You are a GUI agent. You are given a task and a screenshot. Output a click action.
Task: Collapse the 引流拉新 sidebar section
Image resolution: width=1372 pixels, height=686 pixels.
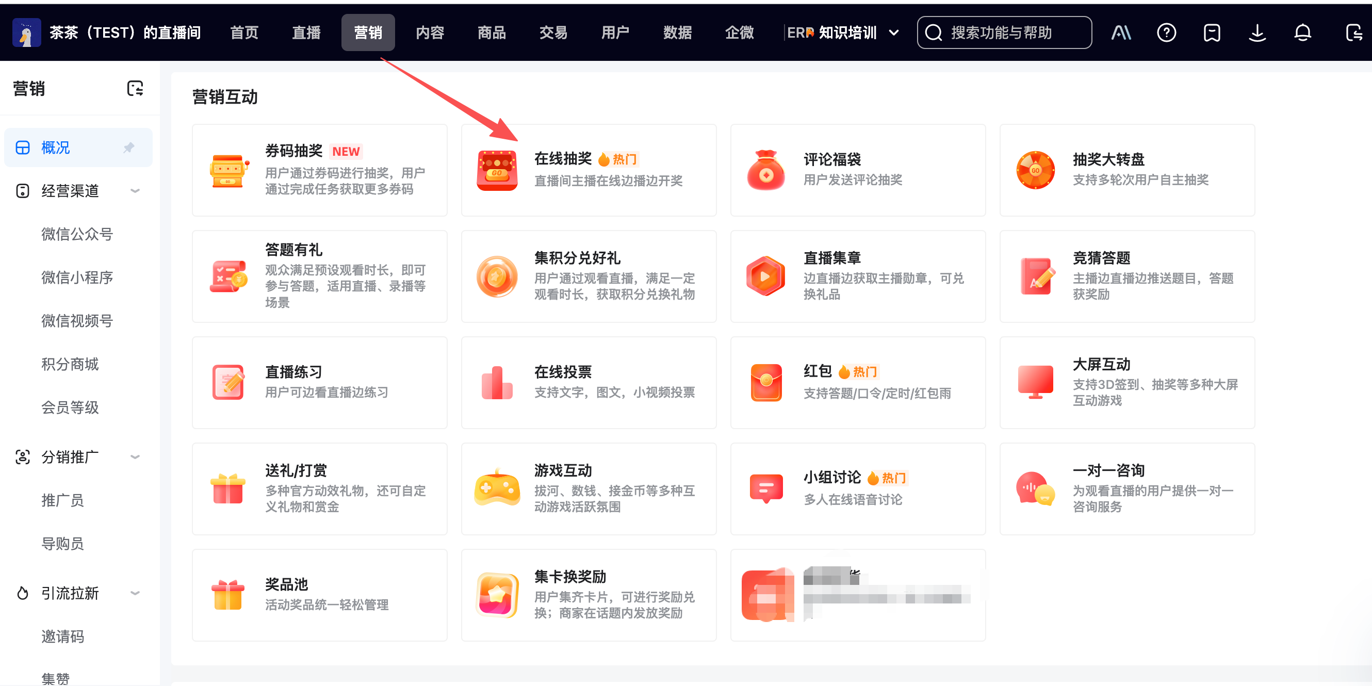pos(135,593)
